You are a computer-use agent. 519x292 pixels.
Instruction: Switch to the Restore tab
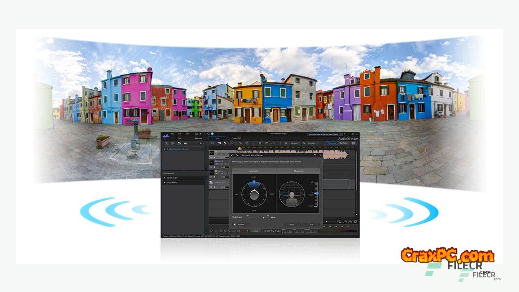click(198, 138)
